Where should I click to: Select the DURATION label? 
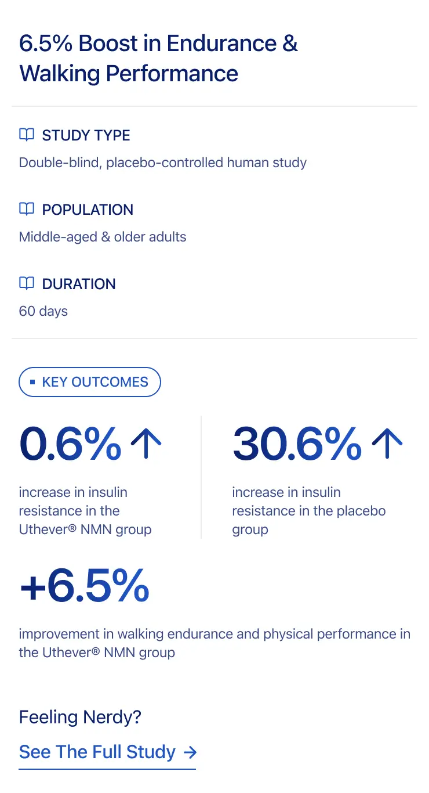point(79,284)
